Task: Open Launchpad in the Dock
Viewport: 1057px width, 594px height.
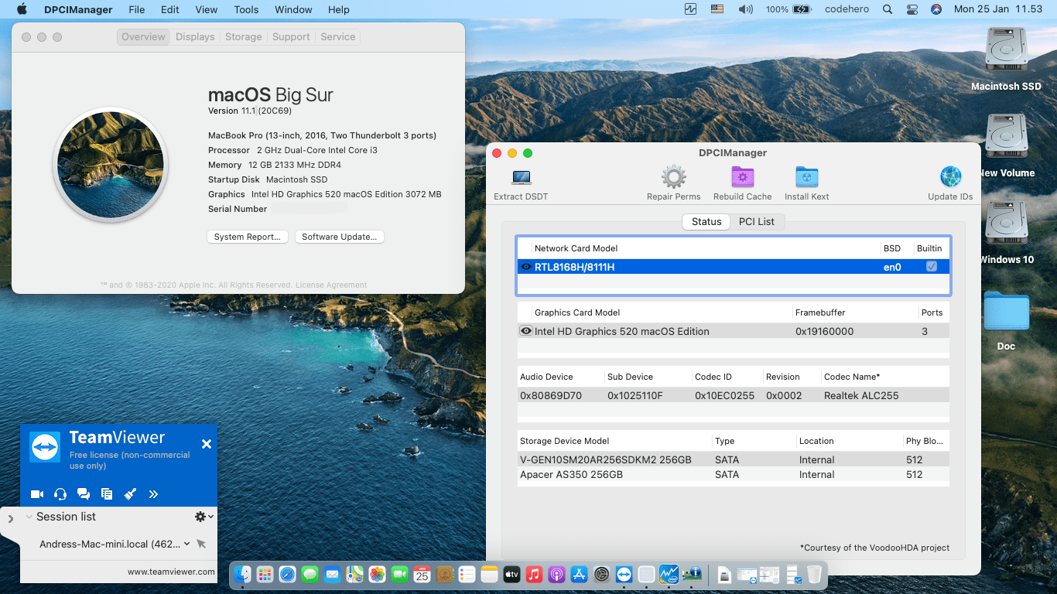Action: pos(265,574)
